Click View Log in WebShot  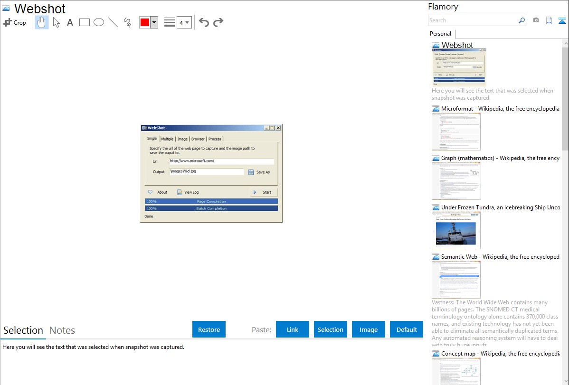pos(188,192)
